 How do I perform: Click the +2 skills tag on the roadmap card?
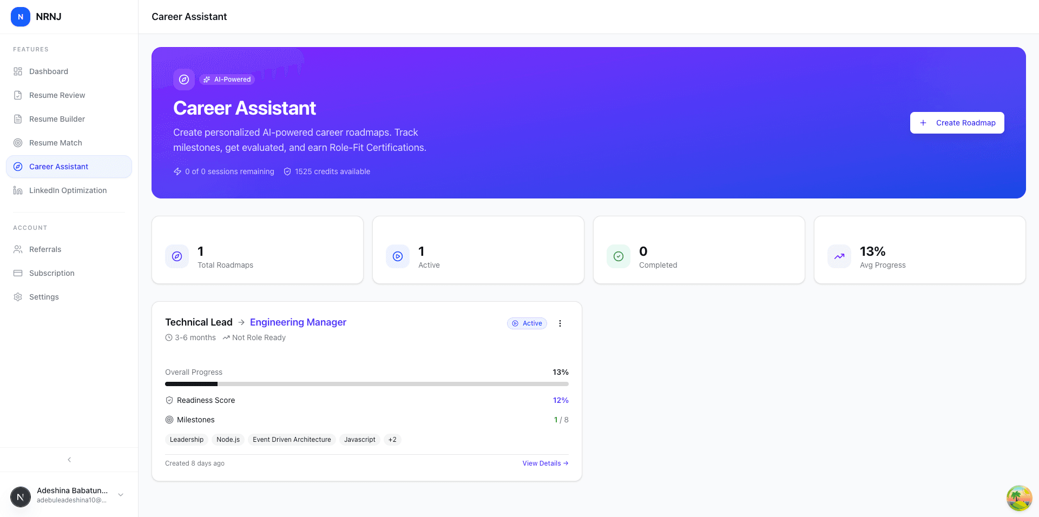(x=392, y=439)
